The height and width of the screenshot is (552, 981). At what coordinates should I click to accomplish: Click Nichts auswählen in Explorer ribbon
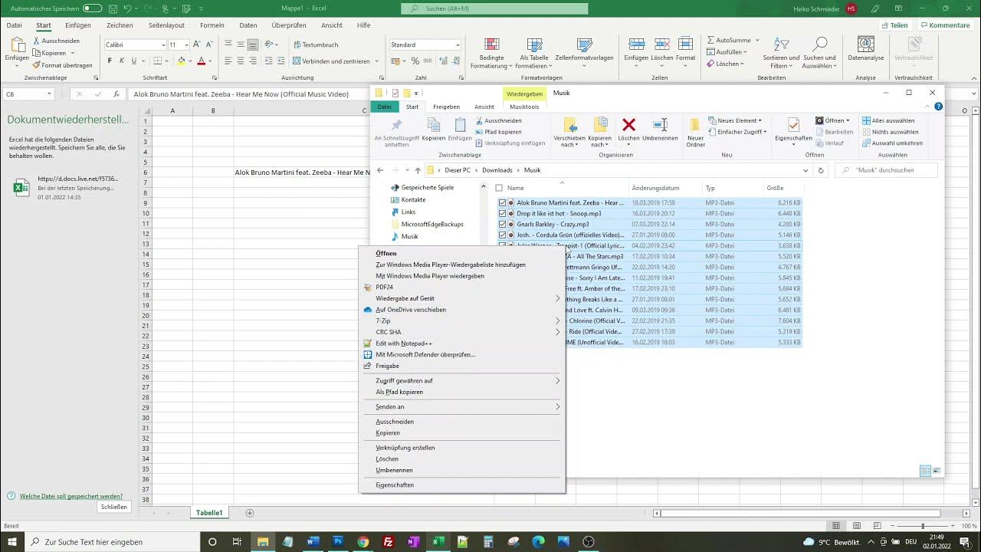(x=890, y=132)
